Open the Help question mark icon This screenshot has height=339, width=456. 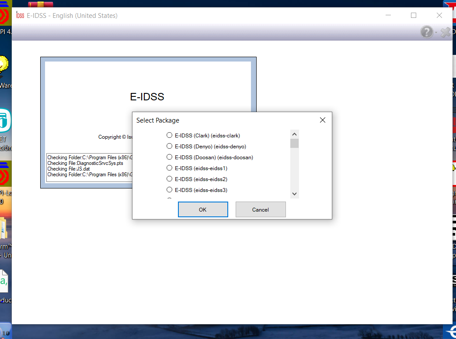[x=427, y=32]
